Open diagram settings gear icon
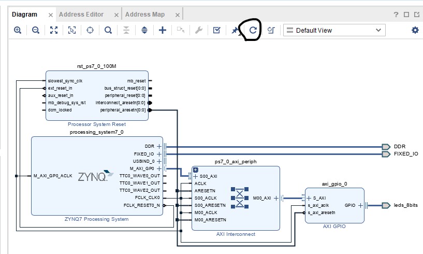This screenshot has height=254, width=423. coord(415,31)
